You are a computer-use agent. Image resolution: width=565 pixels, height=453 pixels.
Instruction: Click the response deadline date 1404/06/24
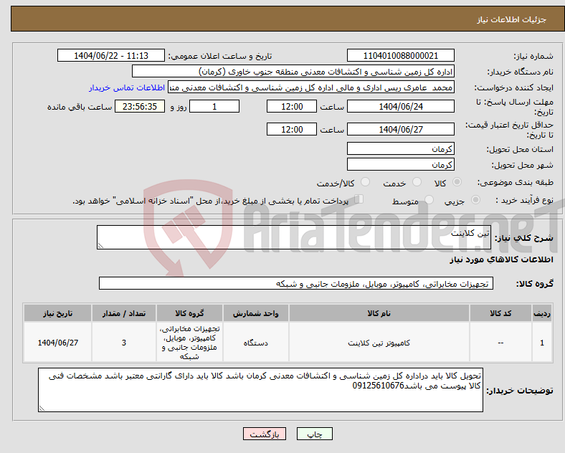pos(400,107)
